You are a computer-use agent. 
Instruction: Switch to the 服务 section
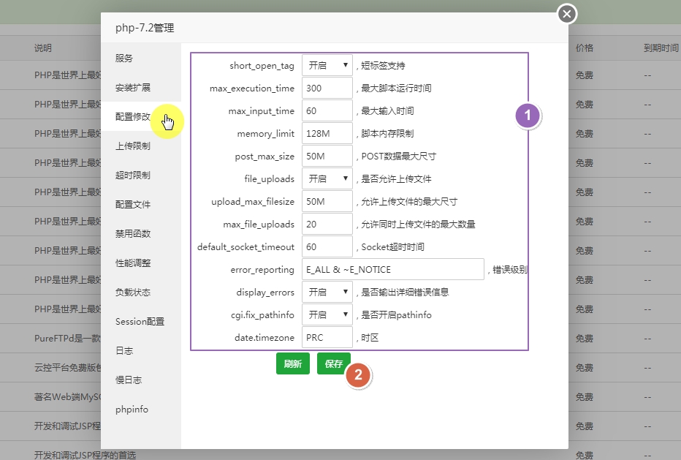pyautogui.click(x=124, y=58)
